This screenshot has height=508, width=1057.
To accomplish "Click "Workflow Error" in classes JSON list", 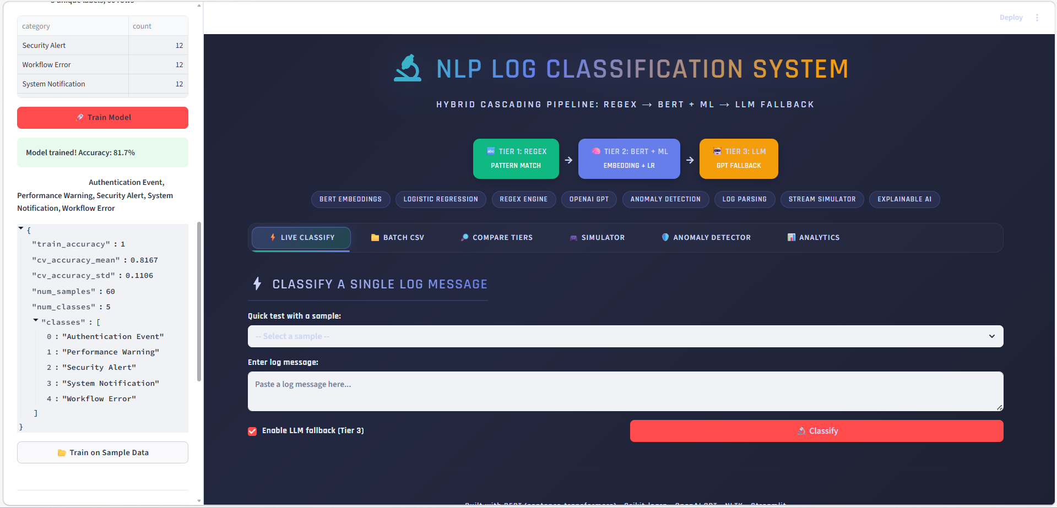I will pos(99,399).
